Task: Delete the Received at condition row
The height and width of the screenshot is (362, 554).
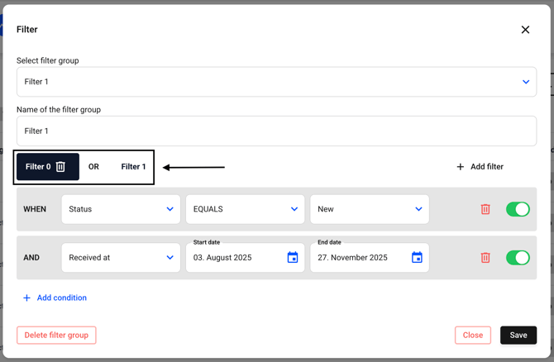Action: (x=485, y=258)
